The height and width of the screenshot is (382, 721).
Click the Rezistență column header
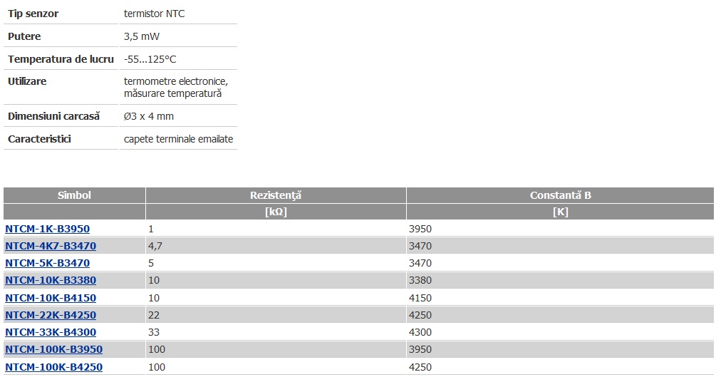point(276,195)
